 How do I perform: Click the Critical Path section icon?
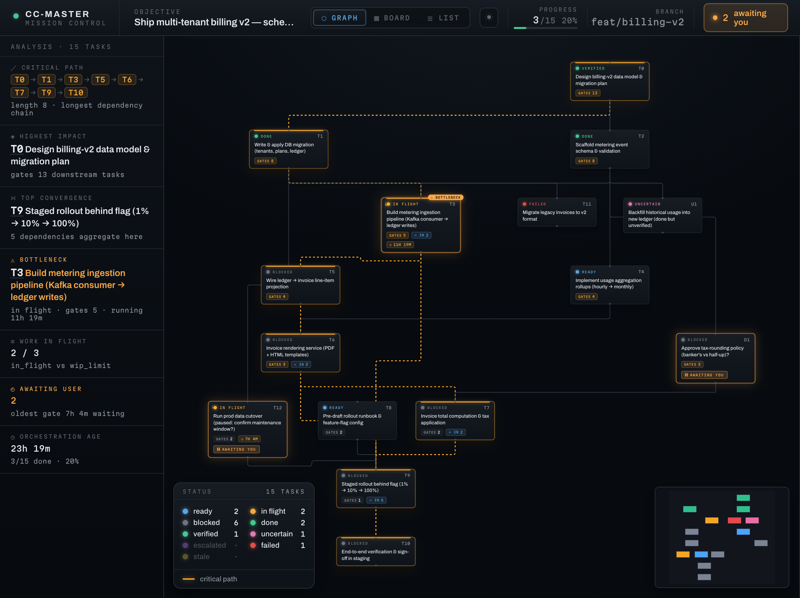13,68
